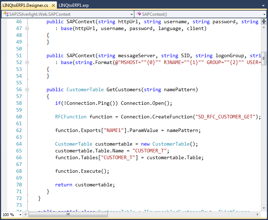Click the vertical scrollbar up arrow
The width and height of the screenshot is (268, 220).
[x=264, y=27]
